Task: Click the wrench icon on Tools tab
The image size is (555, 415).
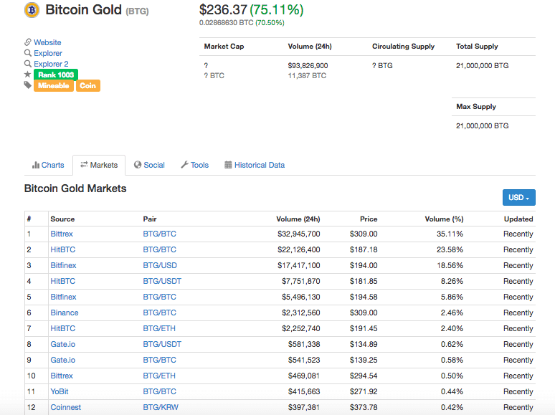Action: (x=184, y=165)
